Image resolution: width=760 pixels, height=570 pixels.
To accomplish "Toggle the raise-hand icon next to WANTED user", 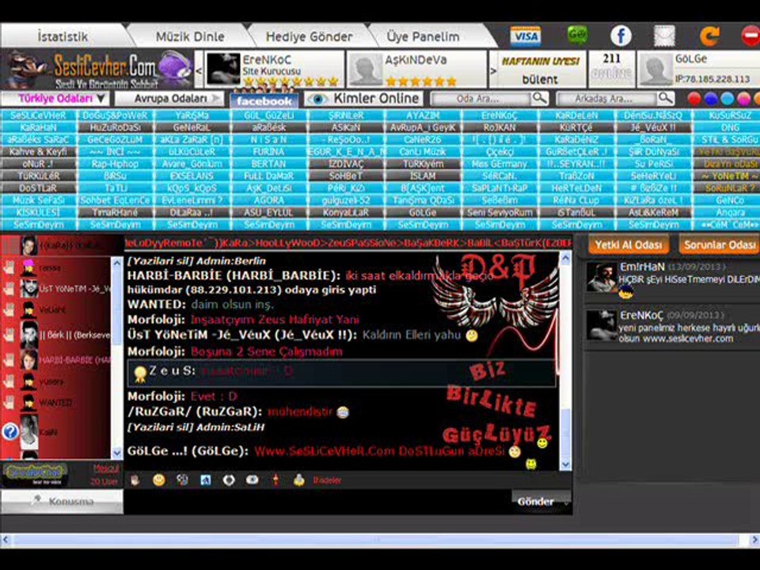I will pyautogui.click(x=9, y=402).
